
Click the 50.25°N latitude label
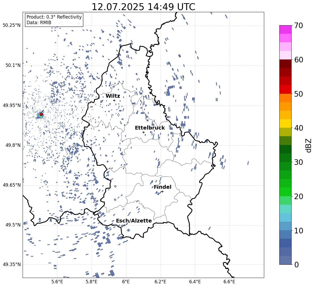(12, 25)
